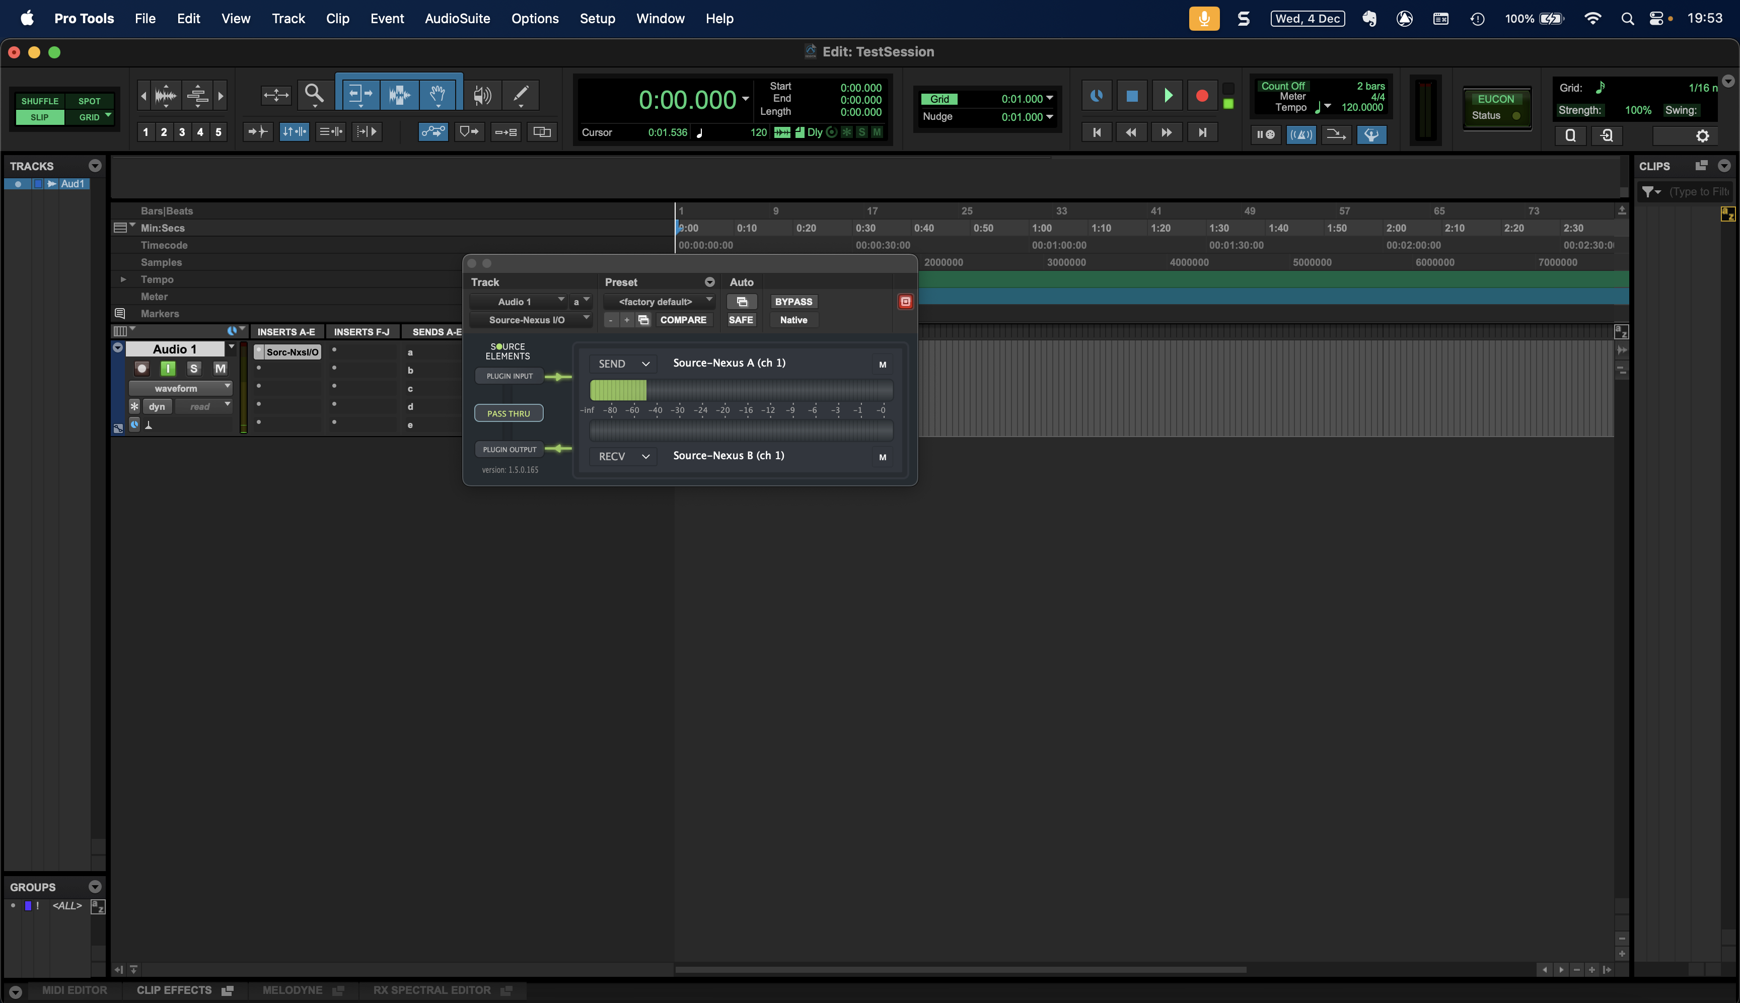
Task: Open the factory default preset dropdown
Action: click(x=659, y=302)
